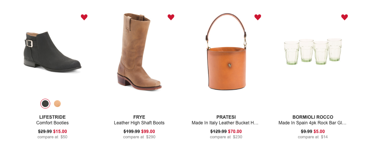This screenshot has height=153, width=374.
Task: Open the black ankle bootie image
Action: click(52, 52)
